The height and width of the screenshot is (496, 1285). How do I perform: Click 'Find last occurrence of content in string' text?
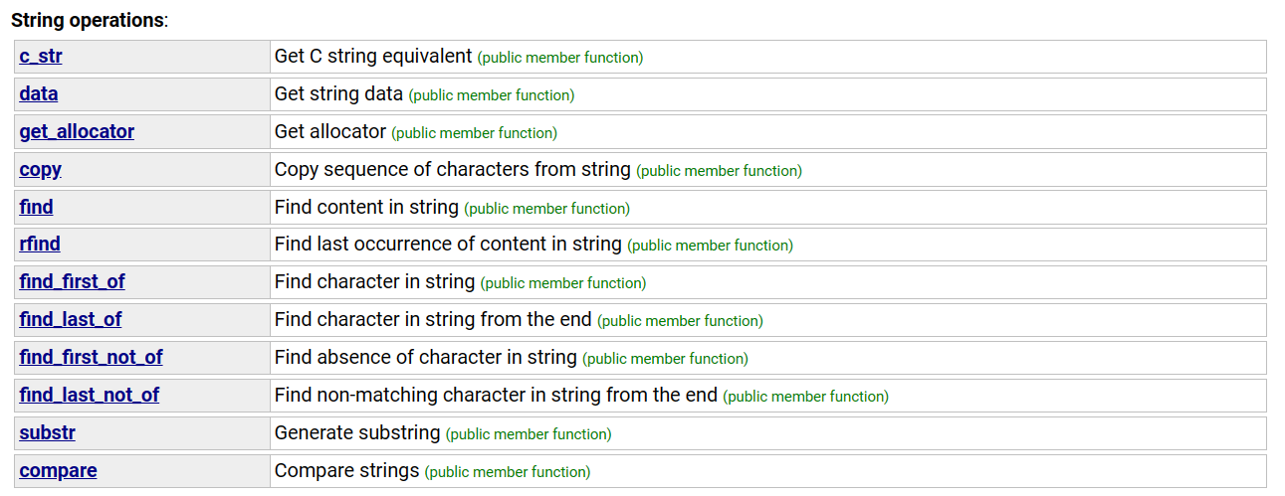448,245
